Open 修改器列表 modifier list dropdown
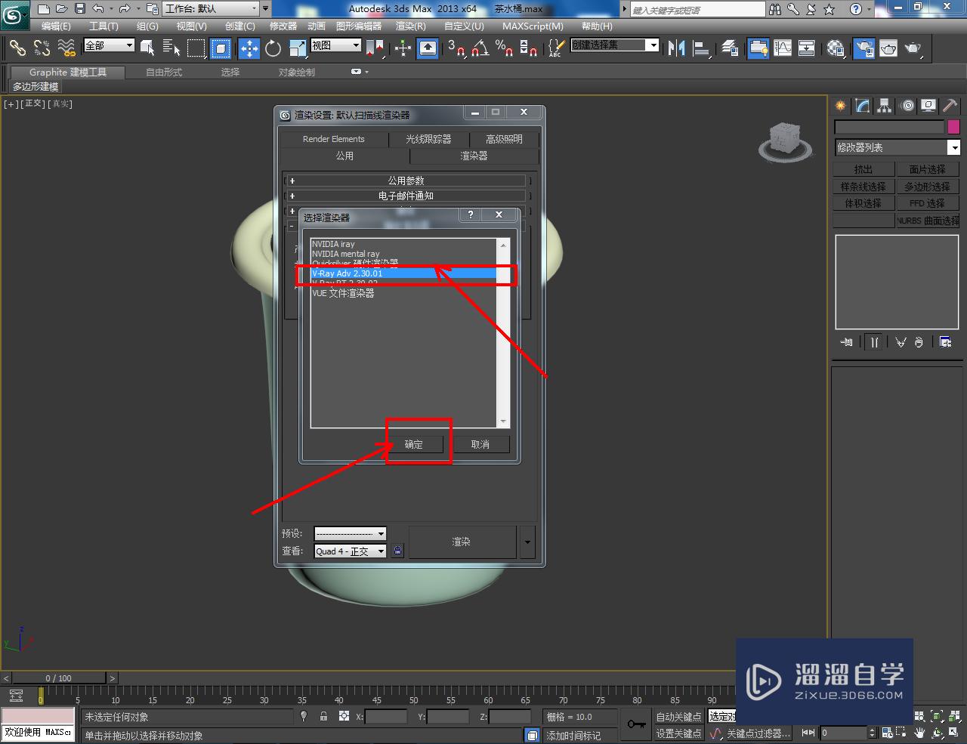This screenshot has height=744, width=967. pos(897,147)
